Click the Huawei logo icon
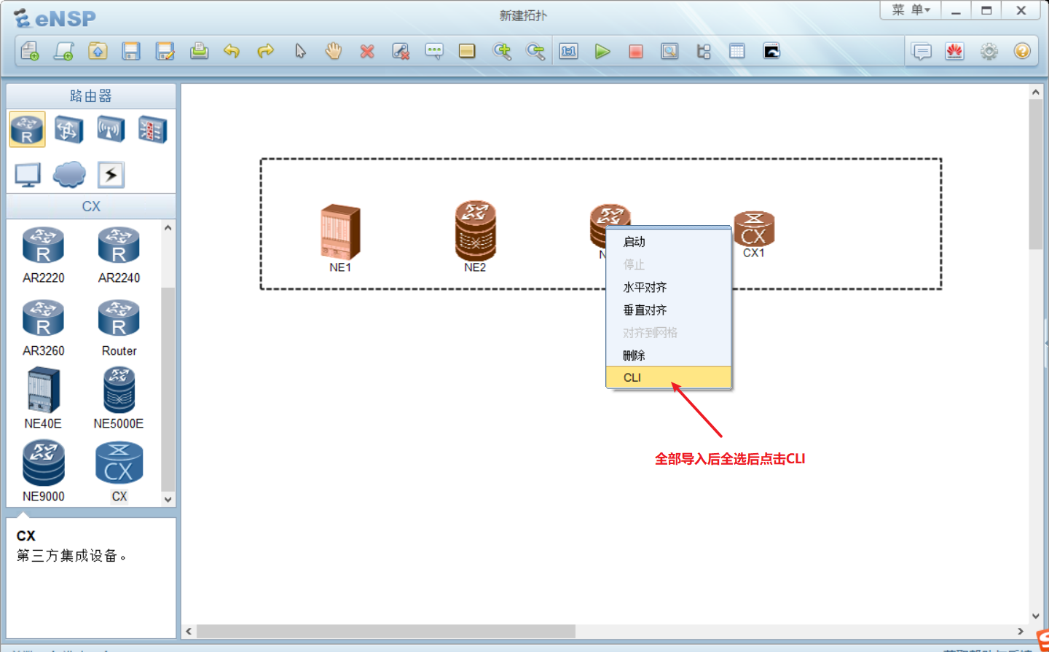 [955, 51]
